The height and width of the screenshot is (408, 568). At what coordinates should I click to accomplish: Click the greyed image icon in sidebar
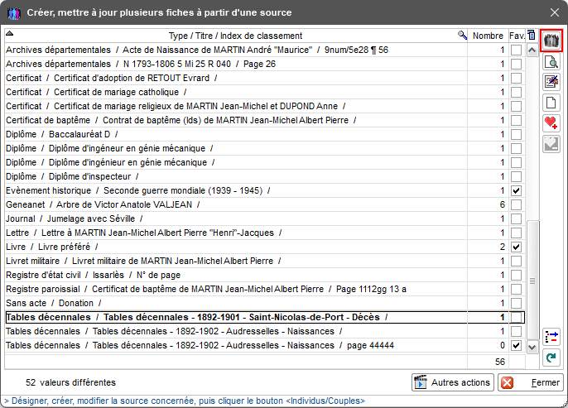[x=551, y=144]
